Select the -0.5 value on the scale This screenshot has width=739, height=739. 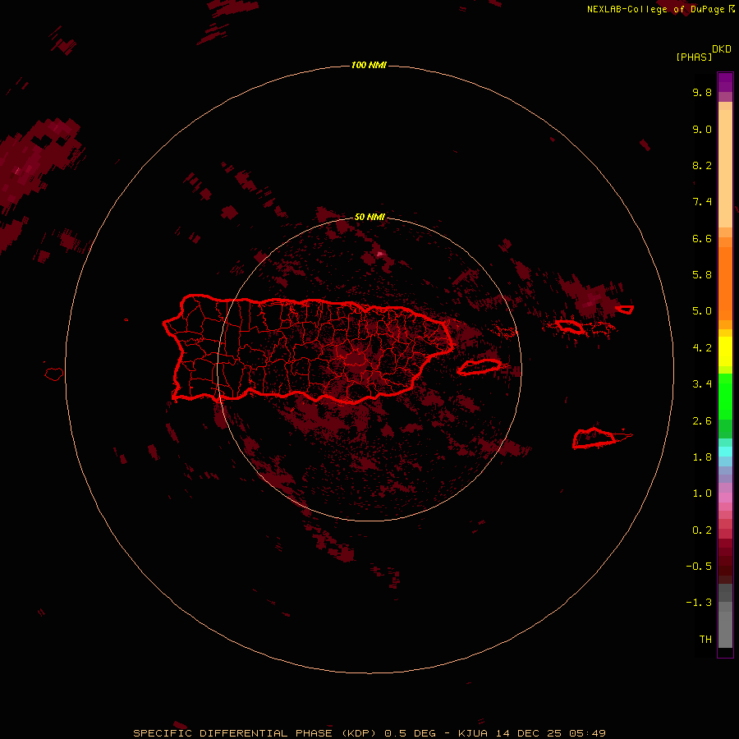[699, 566]
